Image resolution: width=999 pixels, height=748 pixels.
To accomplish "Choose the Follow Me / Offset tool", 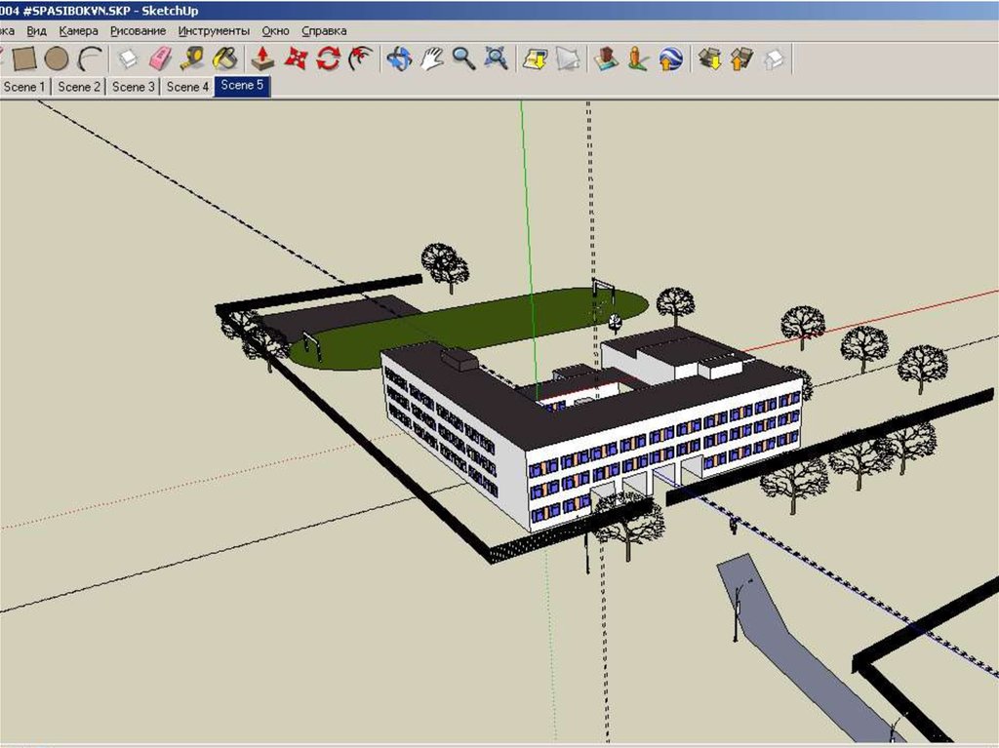I will (361, 59).
